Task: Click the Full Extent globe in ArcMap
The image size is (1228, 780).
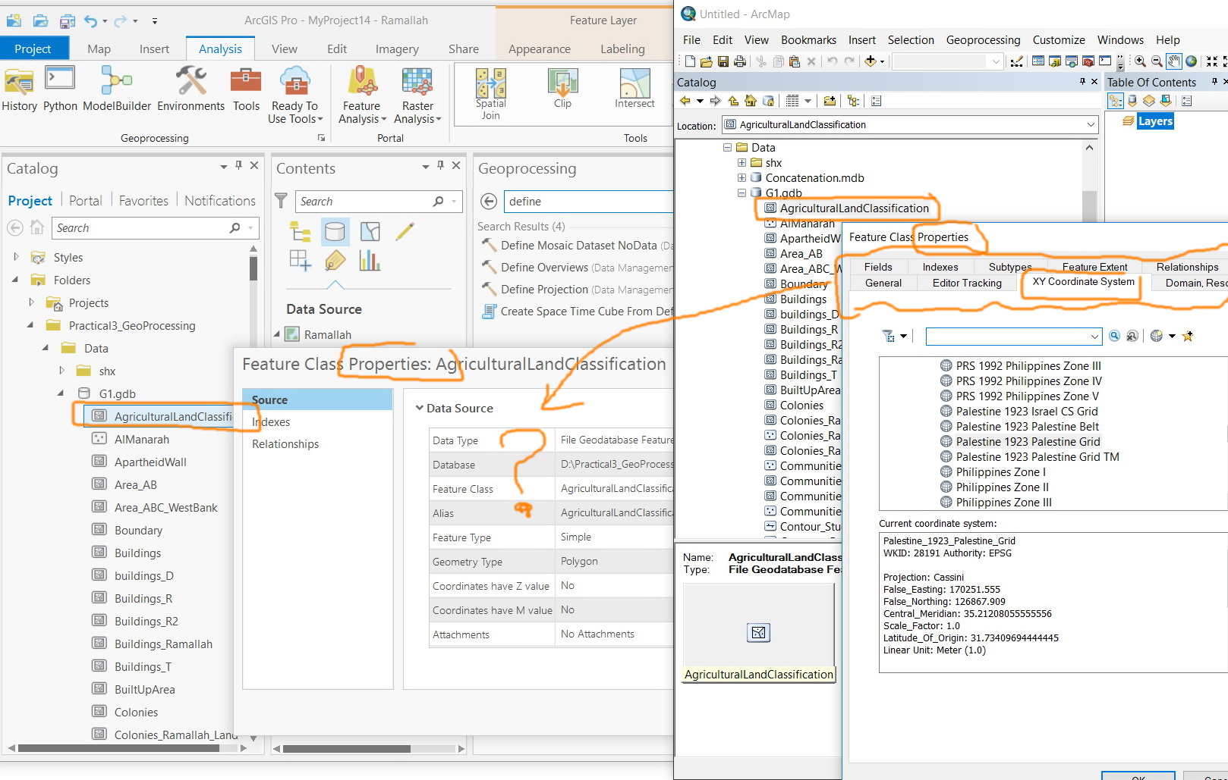Action: click(x=1192, y=61)
